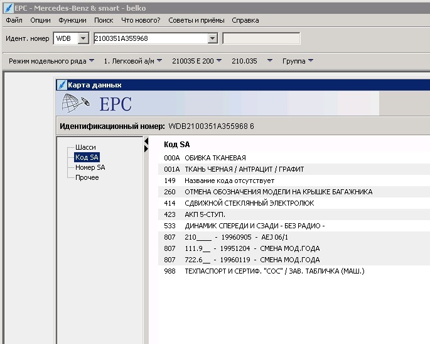Open the Группа dropdown
The height and width of the screenshot is (344, 430).
(x=298, y=61)
